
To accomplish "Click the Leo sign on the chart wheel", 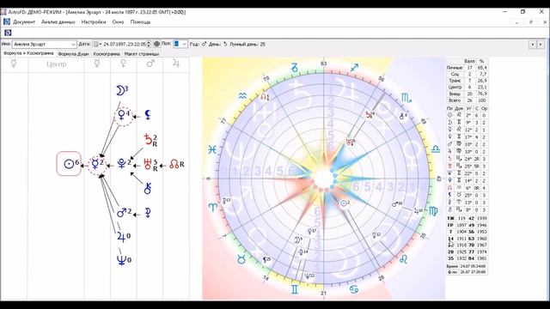I will pos(403,259).
